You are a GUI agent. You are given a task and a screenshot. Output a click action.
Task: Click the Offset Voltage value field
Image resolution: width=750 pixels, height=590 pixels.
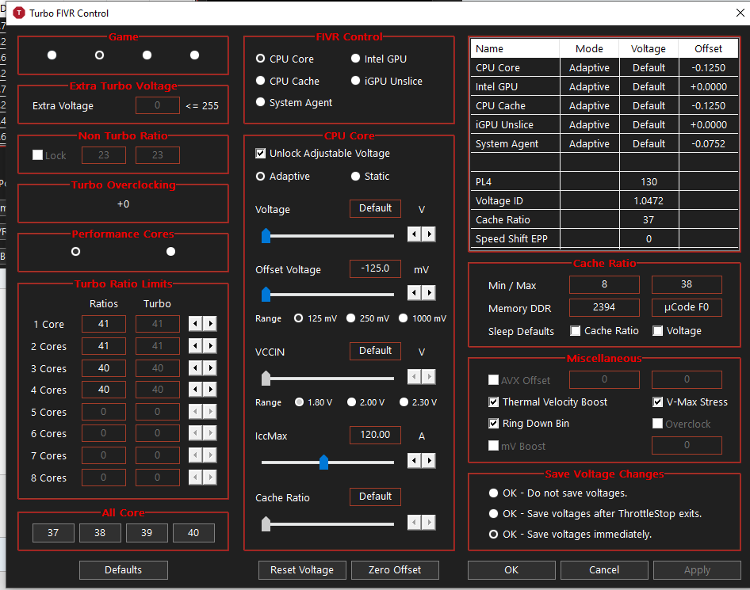pos(375,268)
